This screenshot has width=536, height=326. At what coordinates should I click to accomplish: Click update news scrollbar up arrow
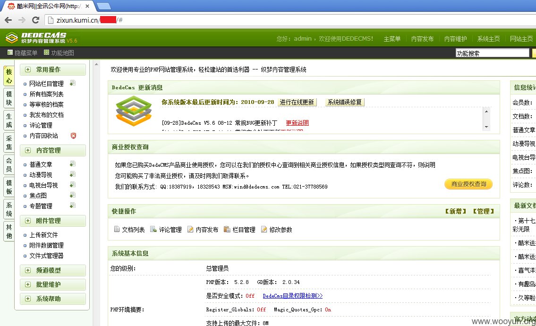486,111
